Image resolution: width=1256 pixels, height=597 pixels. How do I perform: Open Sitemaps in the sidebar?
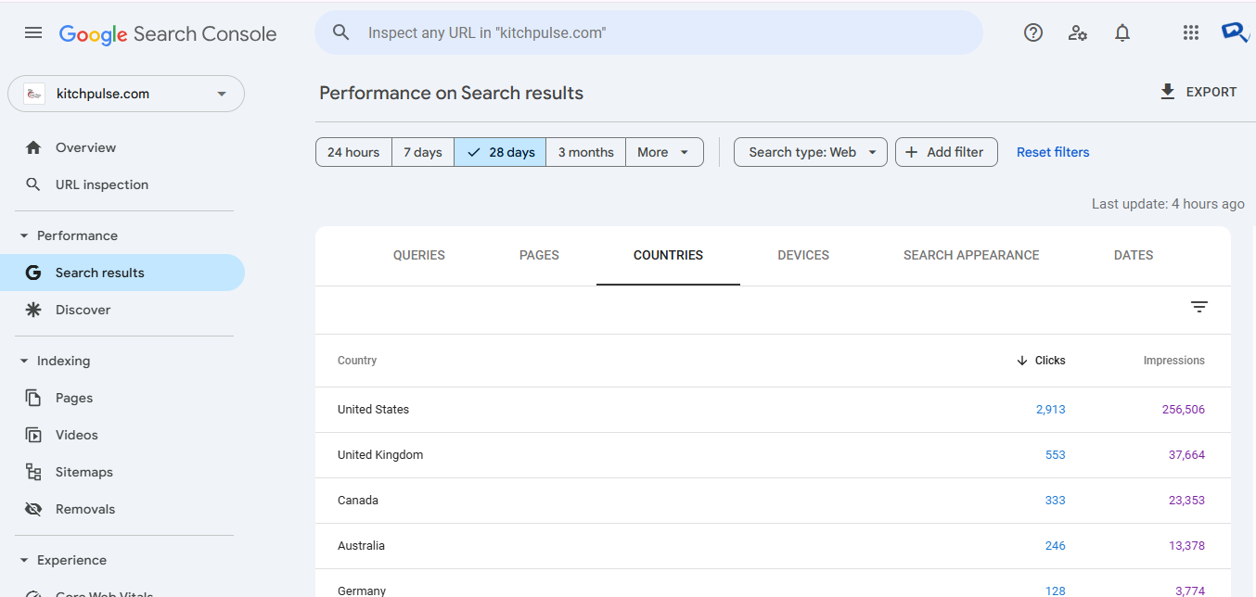pyautogui.click(x=122, y=472)
